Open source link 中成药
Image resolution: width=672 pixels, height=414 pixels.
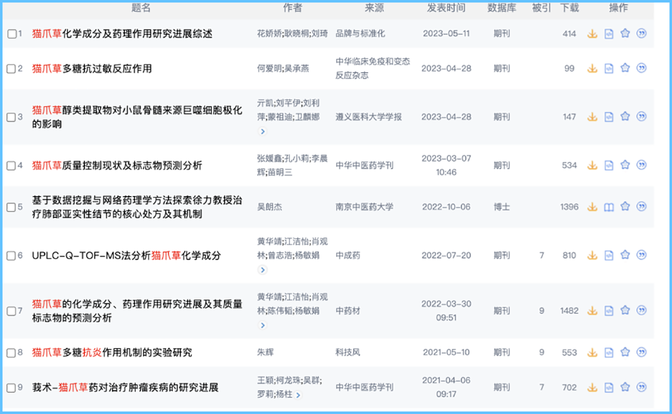pos(348,255)
